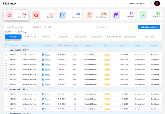Open the account menu arrow beside the avatar
165x114 pixels.
coord(161,3)
